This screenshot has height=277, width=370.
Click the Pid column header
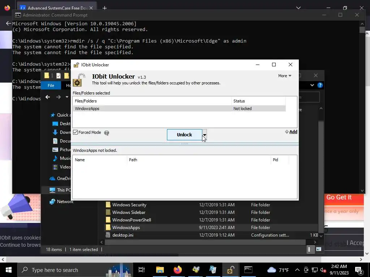pos(280,160)
